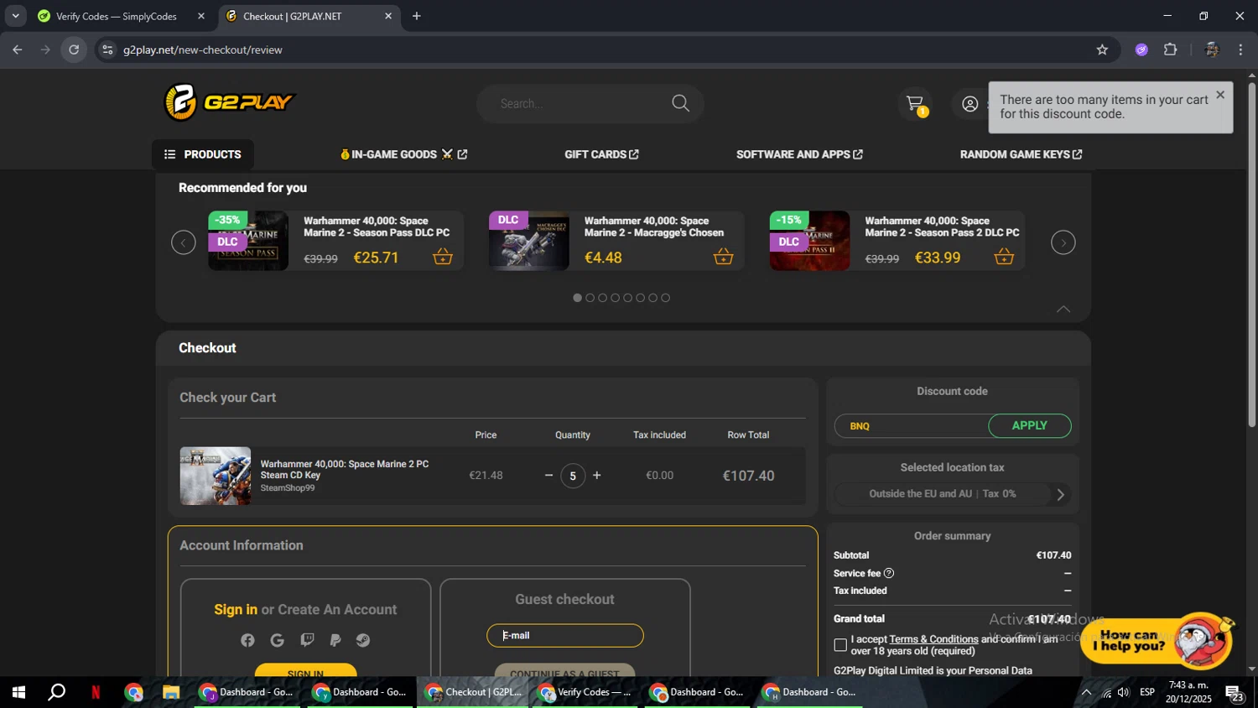Select eighth carousel pagination dot

pos(665,298)
